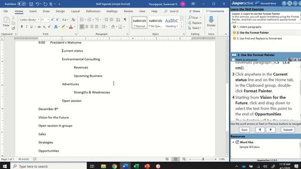
Task: Open the File tab
Action: coord(6,11)
